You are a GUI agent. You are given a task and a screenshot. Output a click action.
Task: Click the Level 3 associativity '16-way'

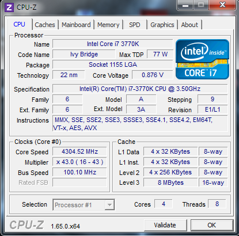click(213, 182)
